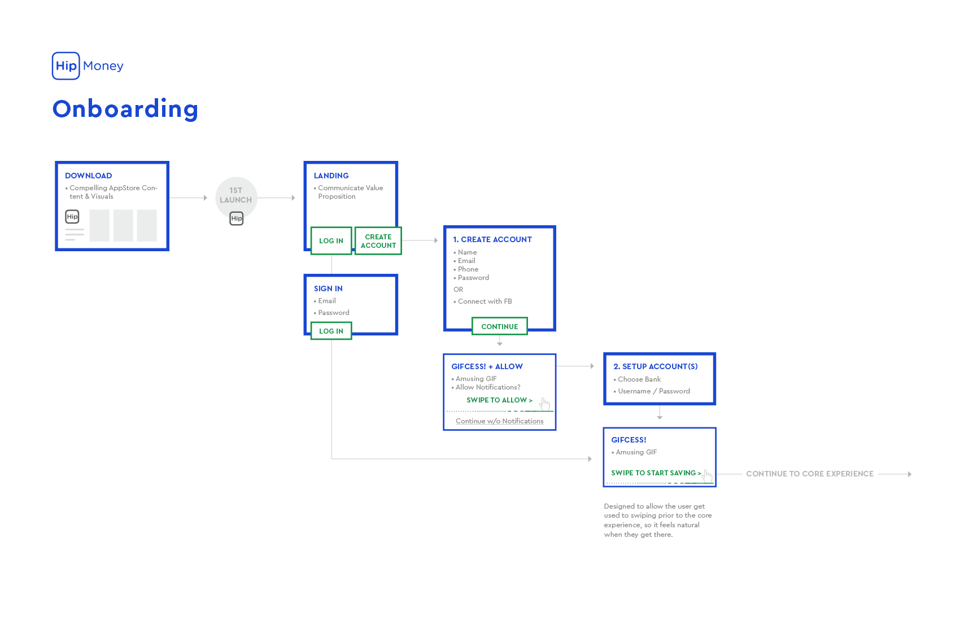Click the Hip Money logo icon
Viewport: 960px width, 621px height.
[x=66, y=66]
